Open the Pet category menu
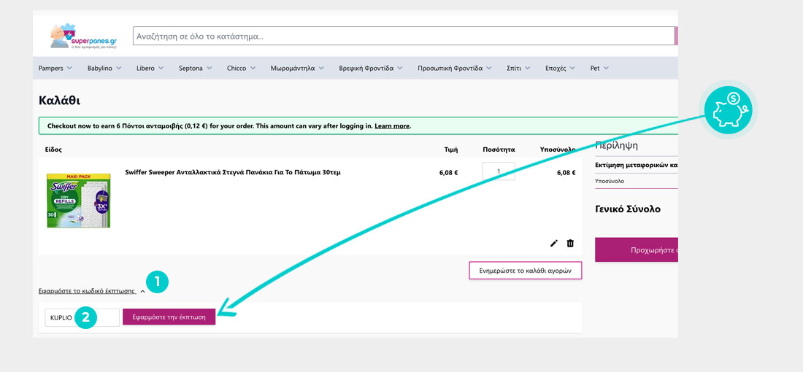Image resolution: width=803 pixels, height=372 pixels. point(599,69)
